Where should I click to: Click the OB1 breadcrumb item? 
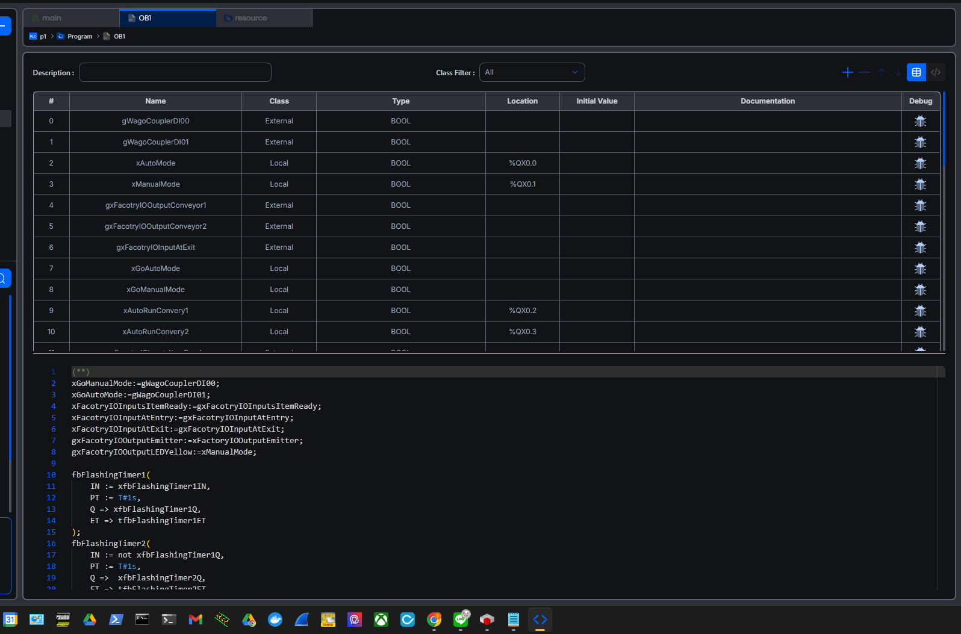[114, 36]
